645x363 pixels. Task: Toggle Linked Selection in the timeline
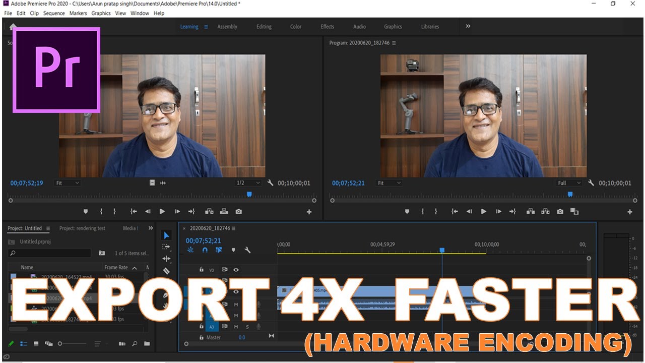click(x=219, y=250)
